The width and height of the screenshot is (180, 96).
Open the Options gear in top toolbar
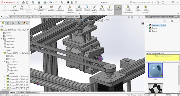(x=76, y=2)
